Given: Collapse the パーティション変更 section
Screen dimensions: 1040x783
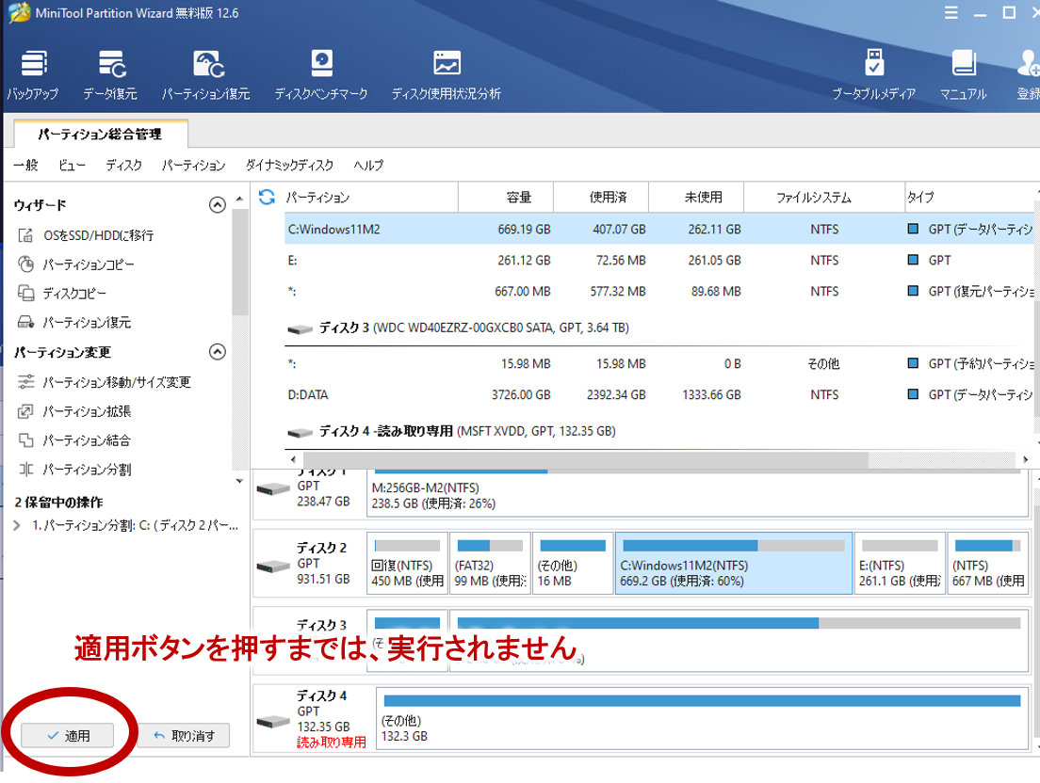Looking at the screenshot, I should (x=217, y=352).
